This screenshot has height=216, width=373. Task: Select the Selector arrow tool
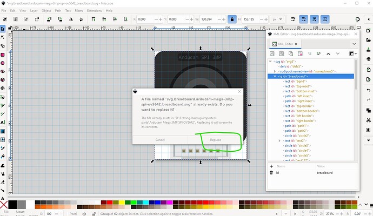pyautogui.click(x=3, y=29)
